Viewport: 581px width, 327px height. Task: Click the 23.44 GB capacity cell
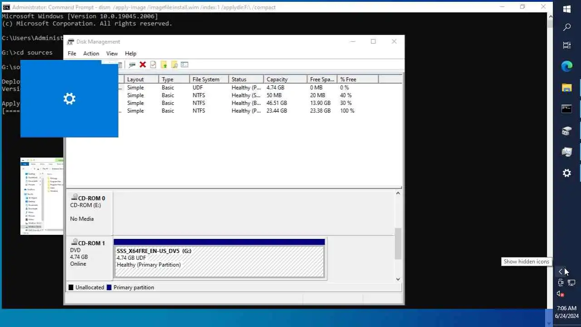click(x=277, y=111)
